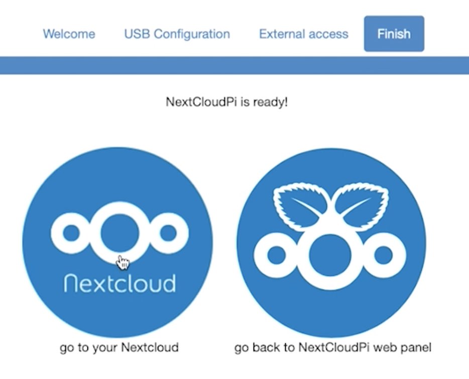469x379 pixels.
Task: Click the left small ring of NextCloudPi logo
Action: [276, 255]
